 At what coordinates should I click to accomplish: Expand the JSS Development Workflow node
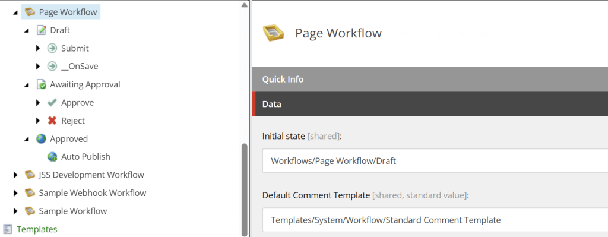tap(15, 175)
